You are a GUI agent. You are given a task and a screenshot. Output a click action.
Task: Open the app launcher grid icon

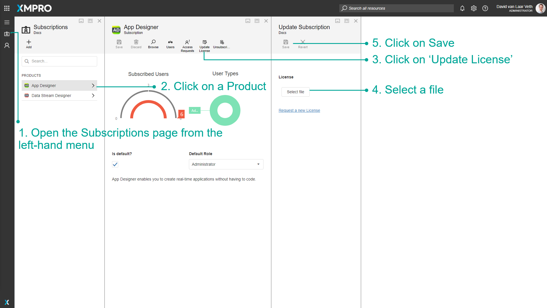pyautogui.click(x=7, y=8)
